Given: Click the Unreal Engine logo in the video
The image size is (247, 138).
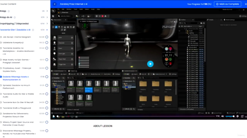Looking at the screenshot, I should coord(53,11).
